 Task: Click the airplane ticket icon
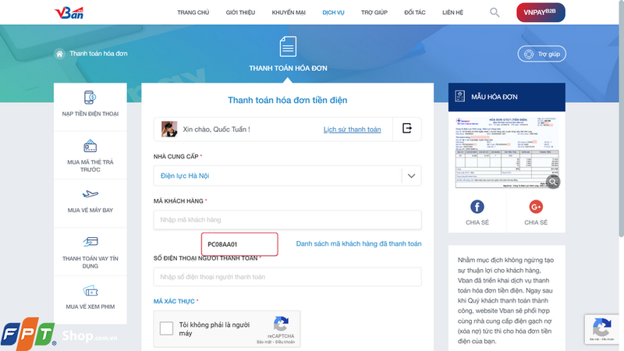(90, 194)
